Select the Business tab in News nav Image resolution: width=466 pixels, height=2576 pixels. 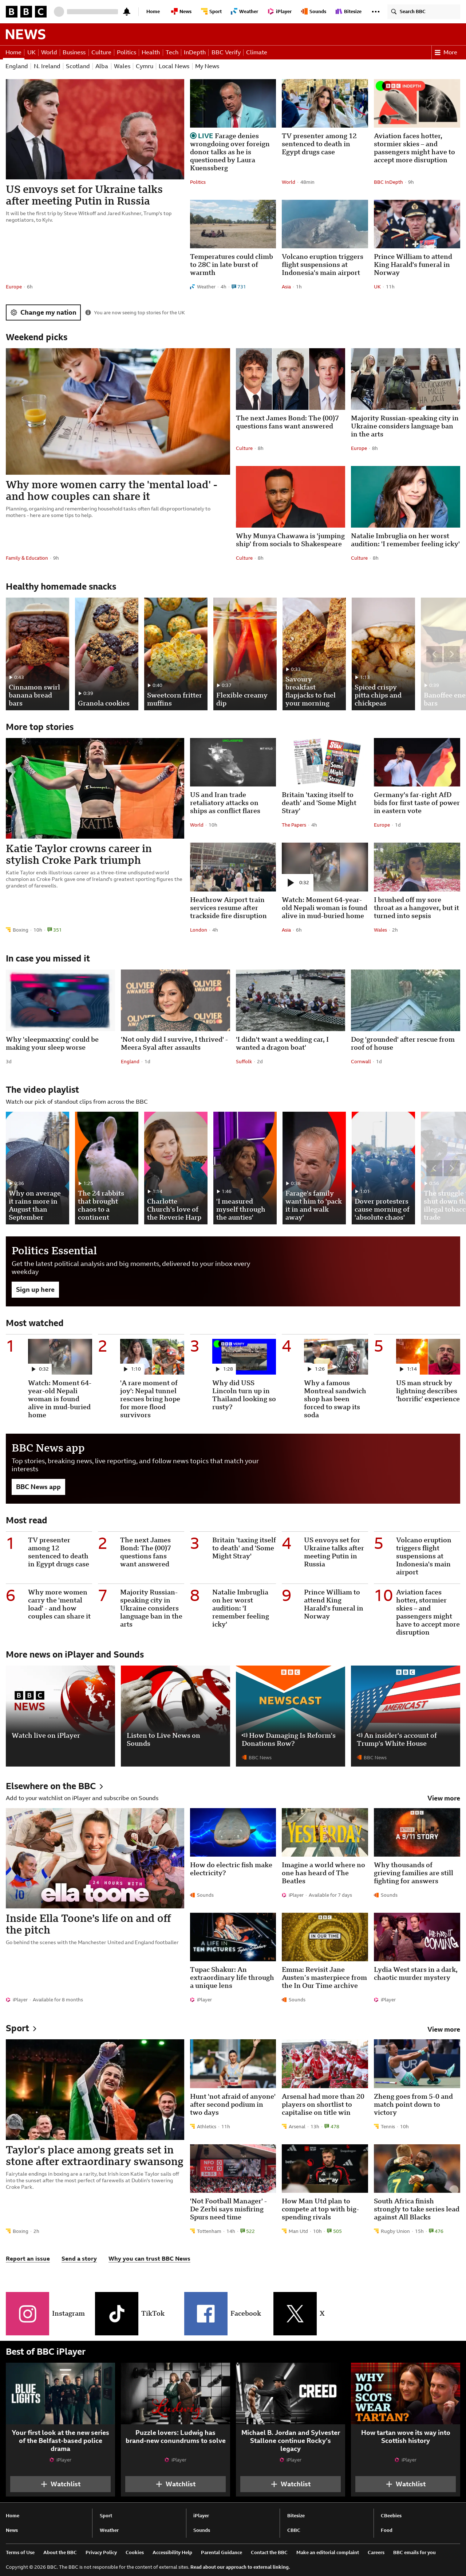click(74, 52)
